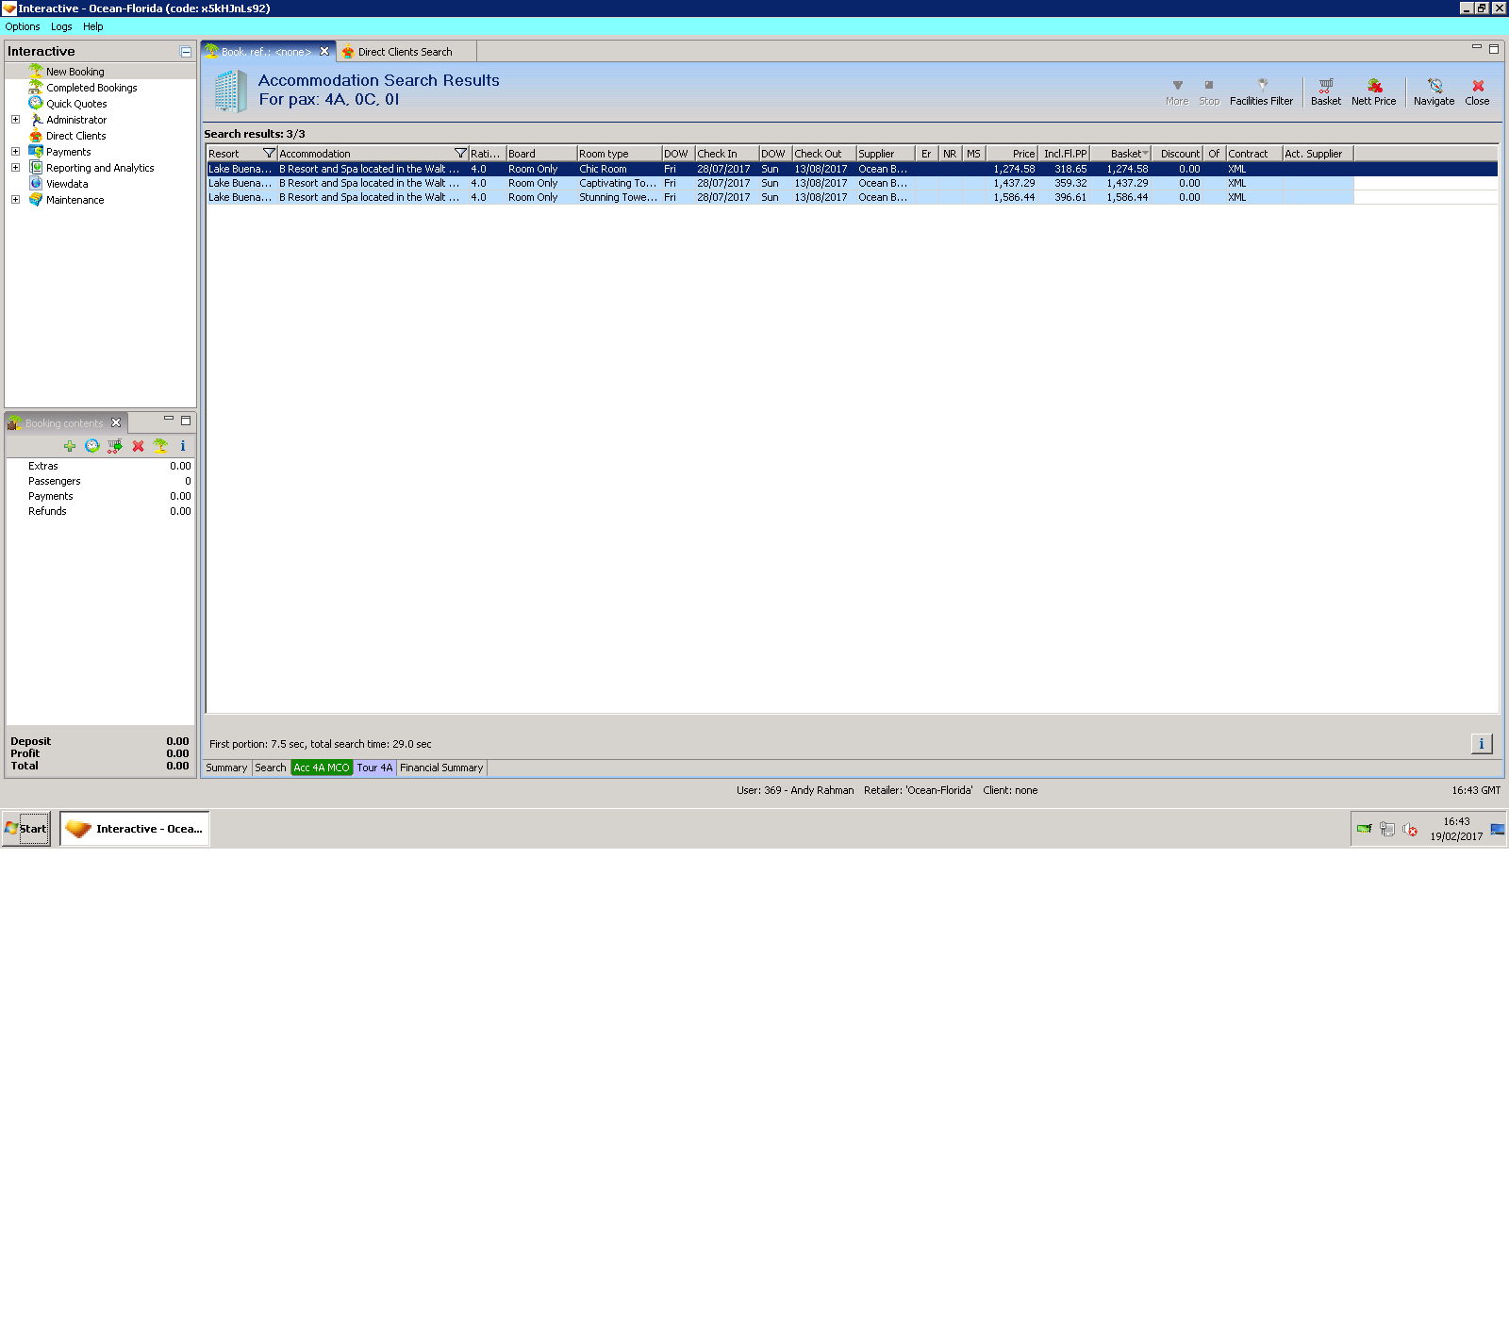Click the Windows Start button
This screenshot has height=1321, width=1509.
[x=26, y=829]
